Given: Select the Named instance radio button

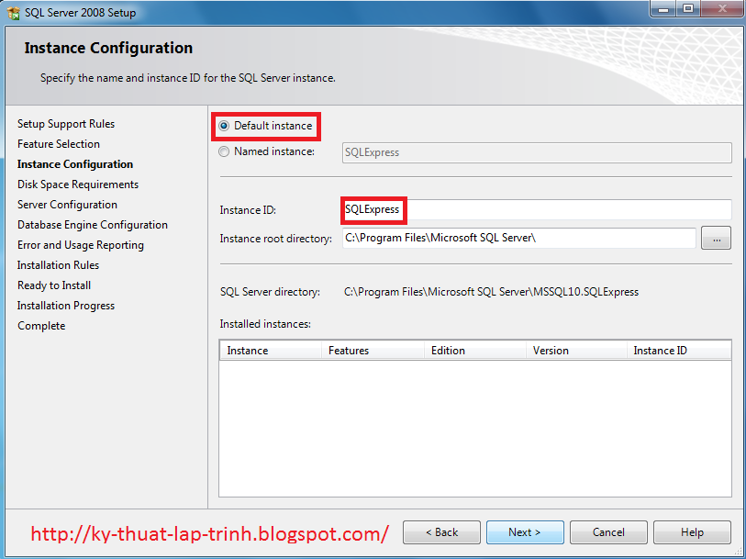Looking at the screenshot, I should (224, 151).
